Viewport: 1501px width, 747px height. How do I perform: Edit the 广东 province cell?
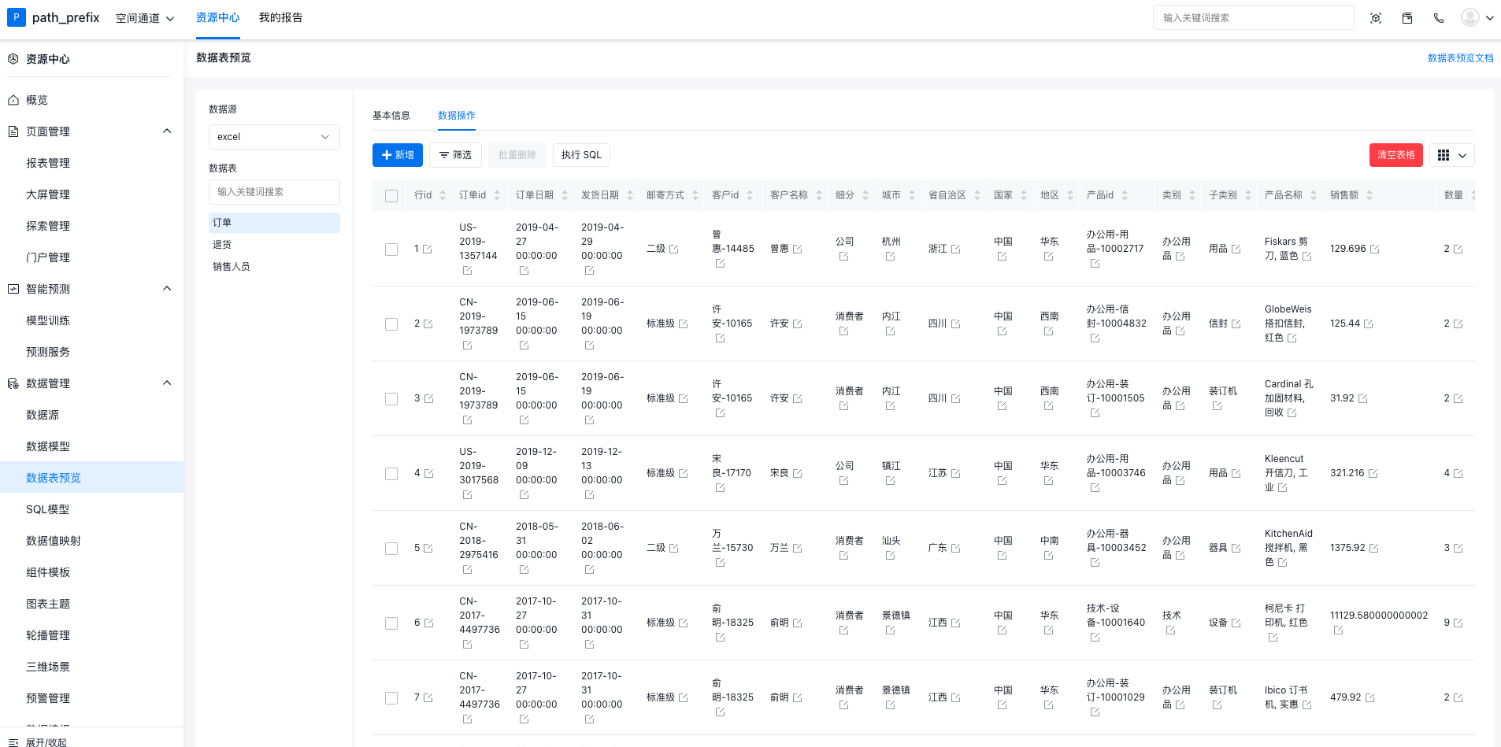coord(955,549)
